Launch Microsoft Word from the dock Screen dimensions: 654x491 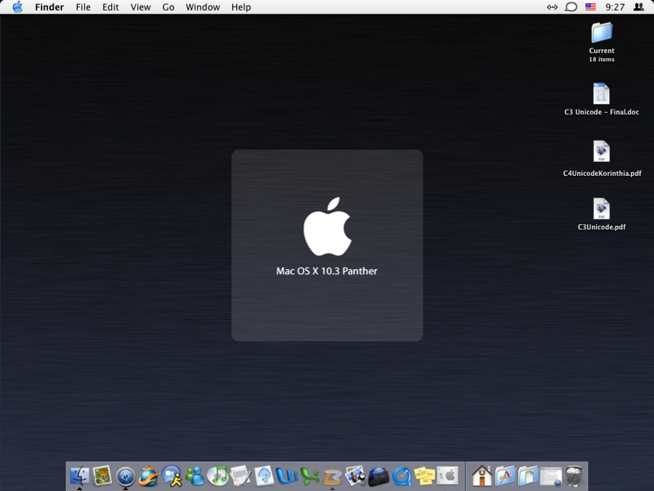tap(286, 475)
